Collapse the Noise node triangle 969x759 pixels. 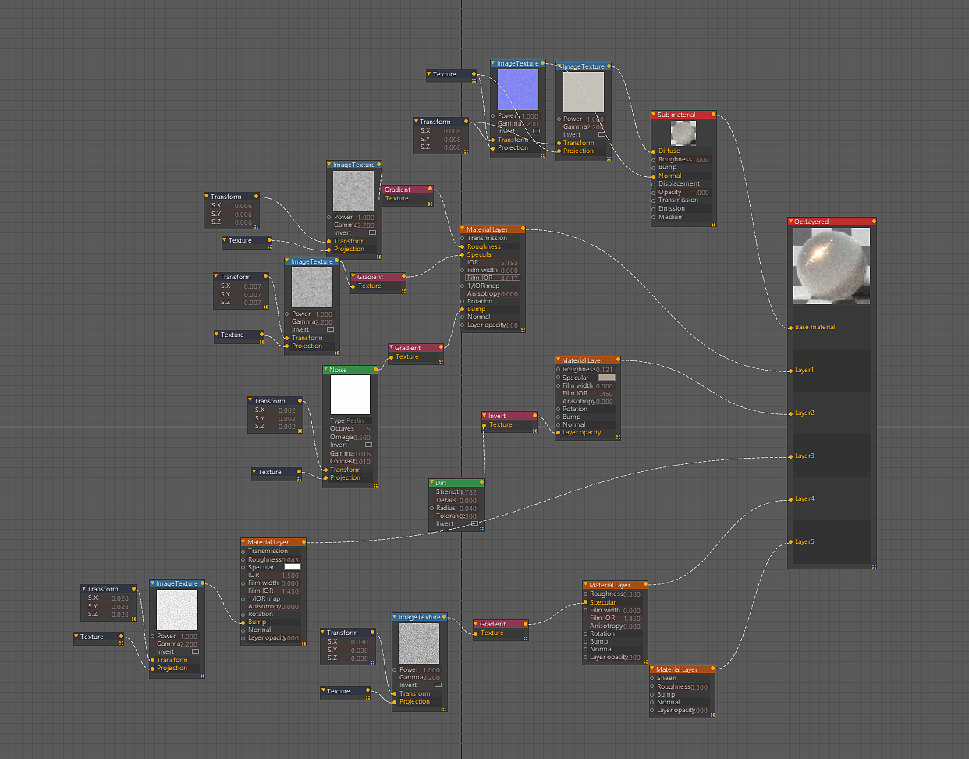point(326,370)
